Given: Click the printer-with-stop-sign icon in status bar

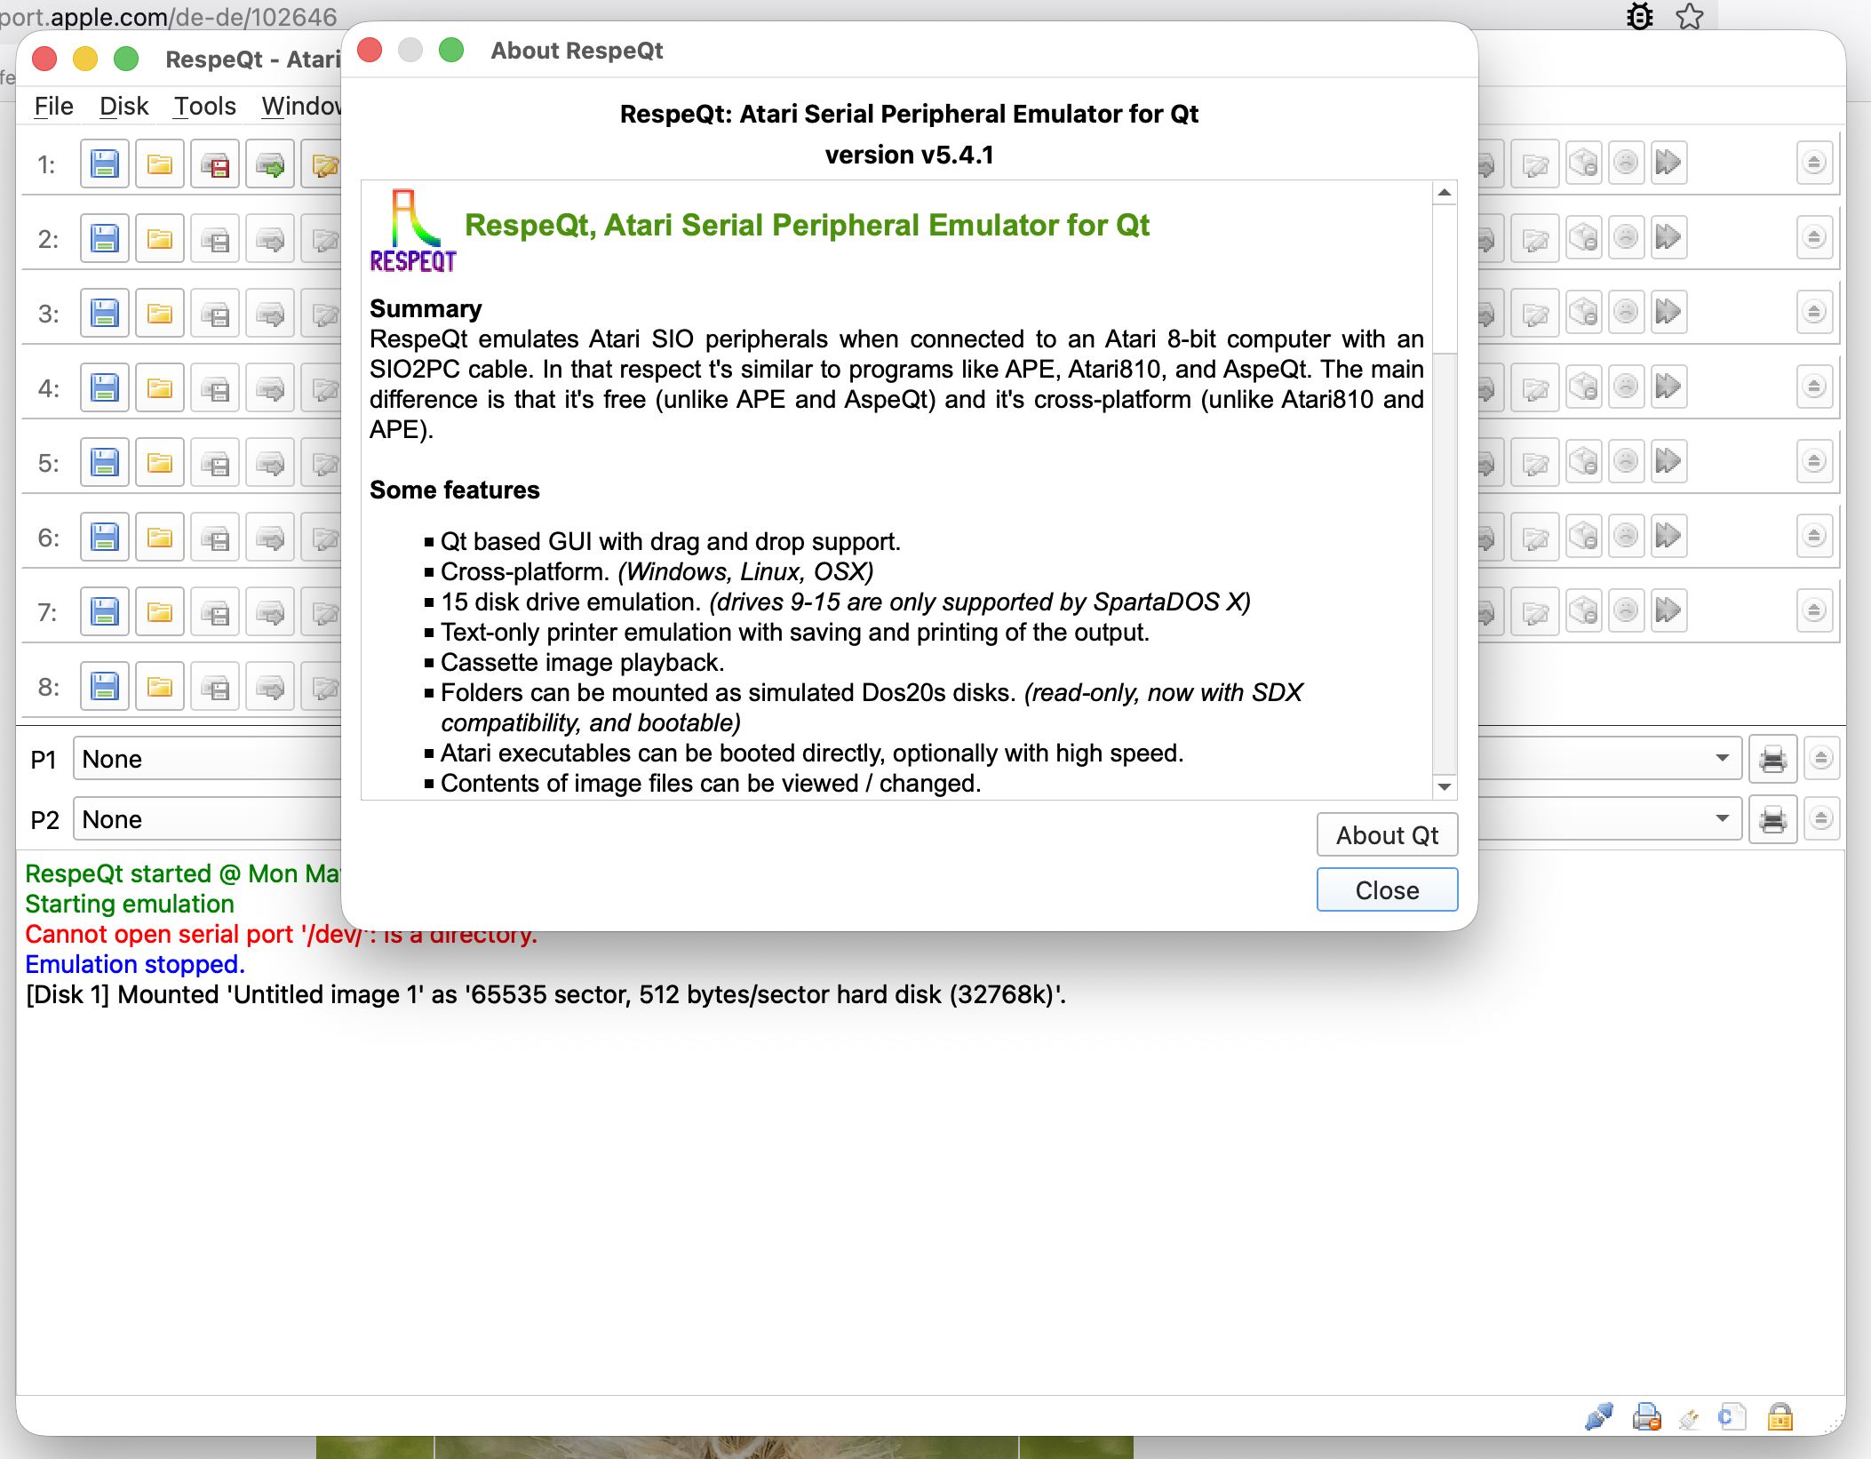Looking at the screenshot, I should pos(1646,1417).
